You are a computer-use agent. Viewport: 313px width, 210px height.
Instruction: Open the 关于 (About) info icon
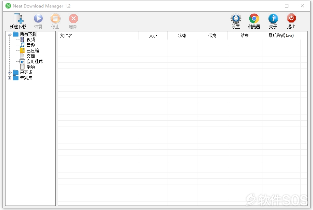click(x=273, y=18)
